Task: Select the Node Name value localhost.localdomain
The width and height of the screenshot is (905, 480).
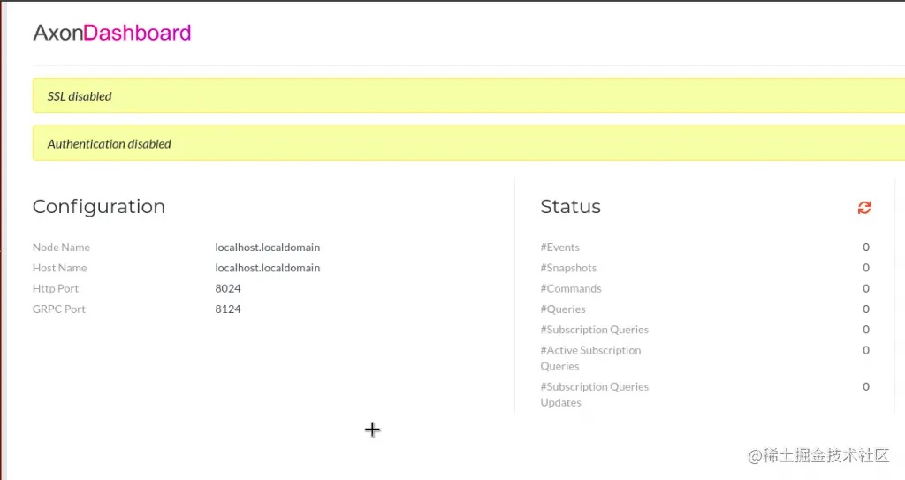Action: tap(267, 248)
